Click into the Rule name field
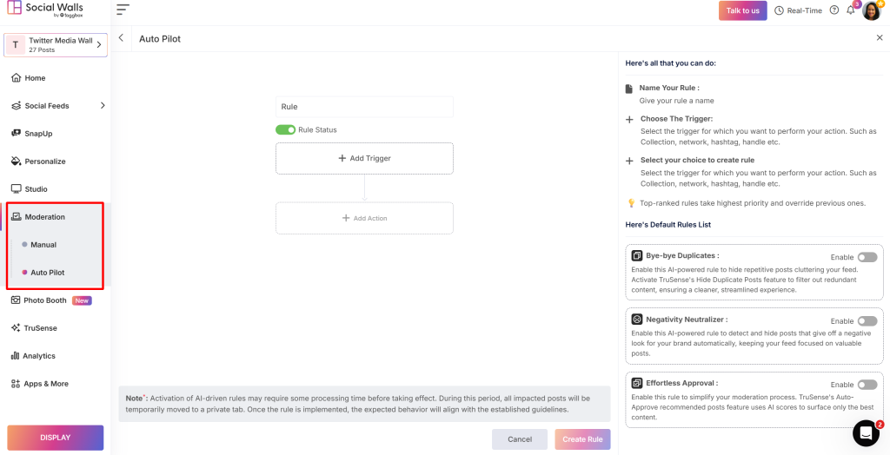This screenshot has height=455, width=890. [x=364, y=107]
